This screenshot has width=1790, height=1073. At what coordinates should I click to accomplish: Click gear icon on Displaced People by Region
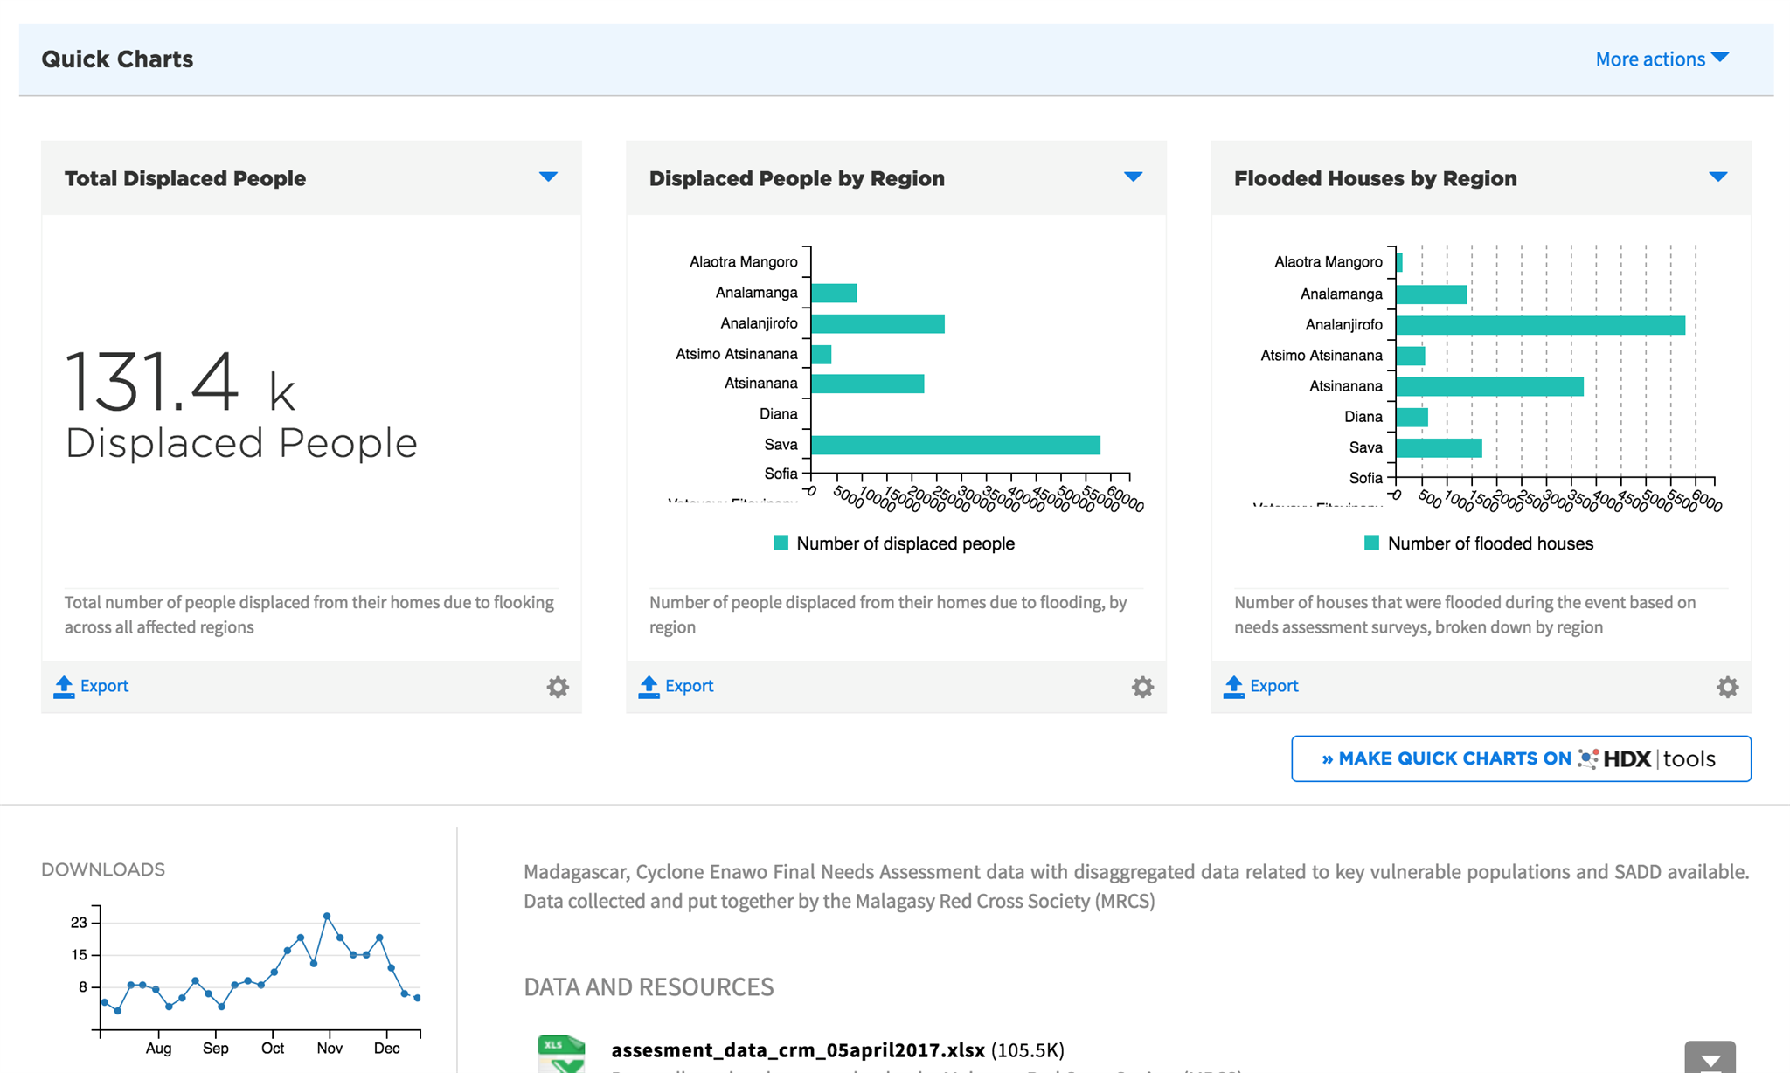click(x=1142, y=687)
